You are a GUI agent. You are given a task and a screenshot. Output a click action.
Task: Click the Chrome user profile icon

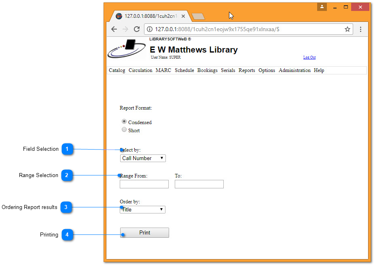point(322,7)
